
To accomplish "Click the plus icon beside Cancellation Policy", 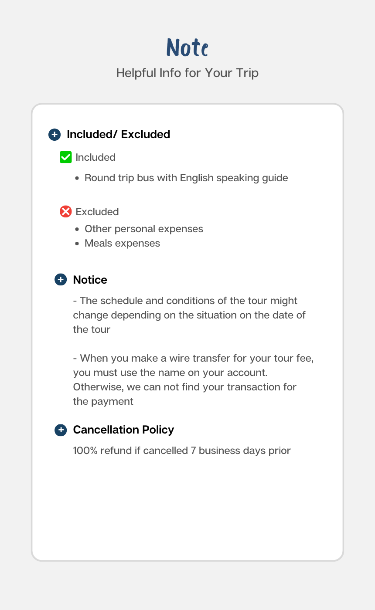I will [x=61, y=430].
